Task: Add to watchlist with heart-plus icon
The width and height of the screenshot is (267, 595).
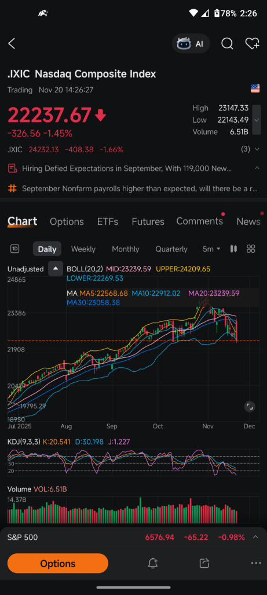Action: pyautogui.click(x=252, y=44)
